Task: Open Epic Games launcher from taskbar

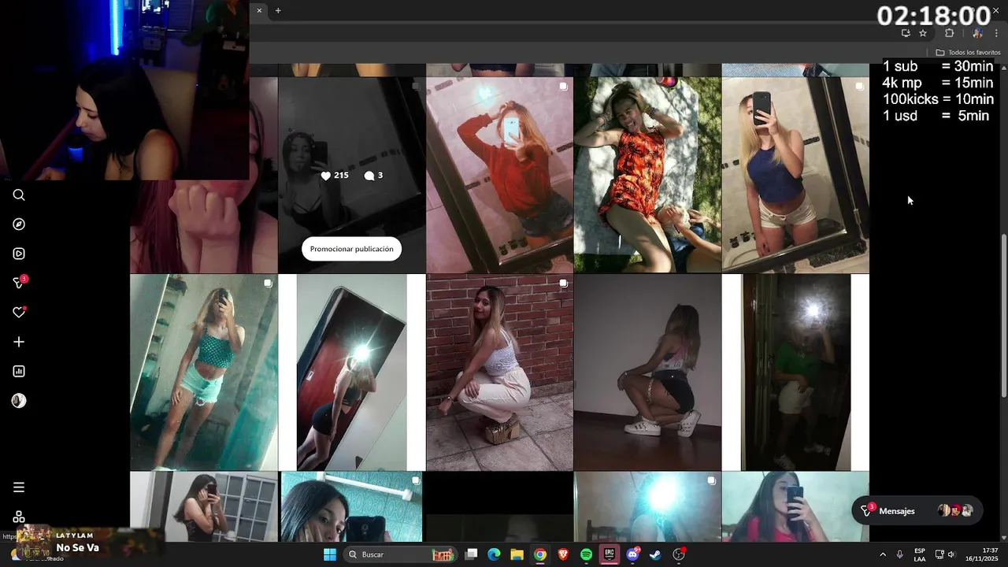Action: 609,554
